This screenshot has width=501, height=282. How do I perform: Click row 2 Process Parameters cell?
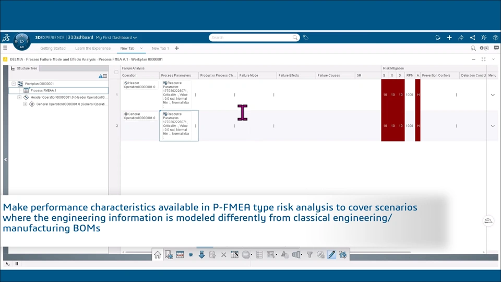point(179,126)
